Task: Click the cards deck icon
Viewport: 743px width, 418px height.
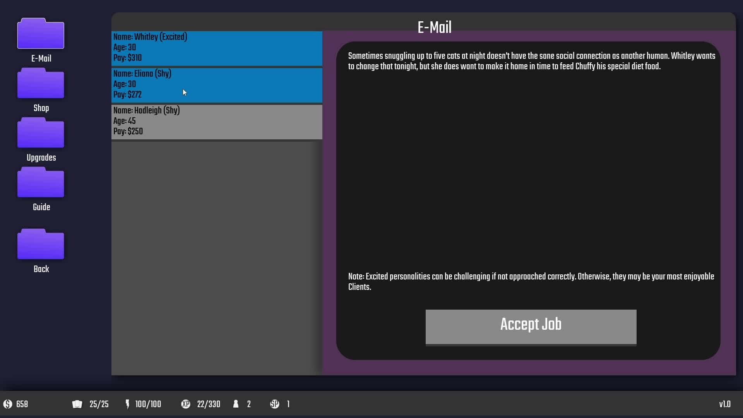Action: point(77,404)
